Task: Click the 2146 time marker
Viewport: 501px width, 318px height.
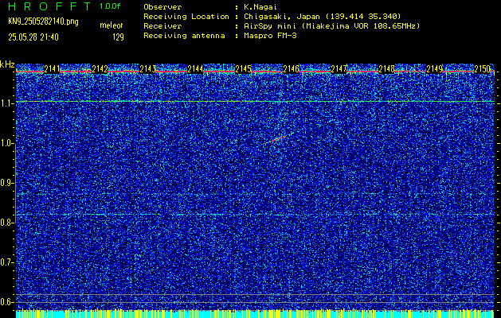Action: pyautogui.click(x=291, y=69)
